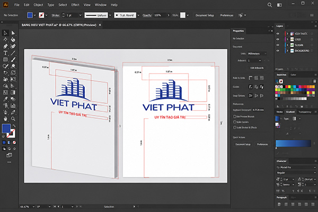Select the Shape Builder tool

pos(5,86)
